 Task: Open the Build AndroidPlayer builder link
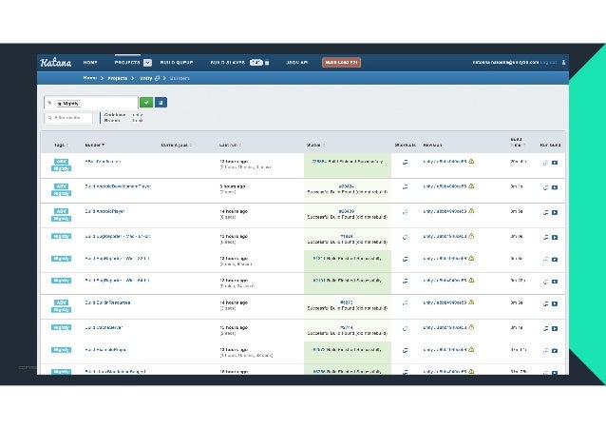[104, 211]
